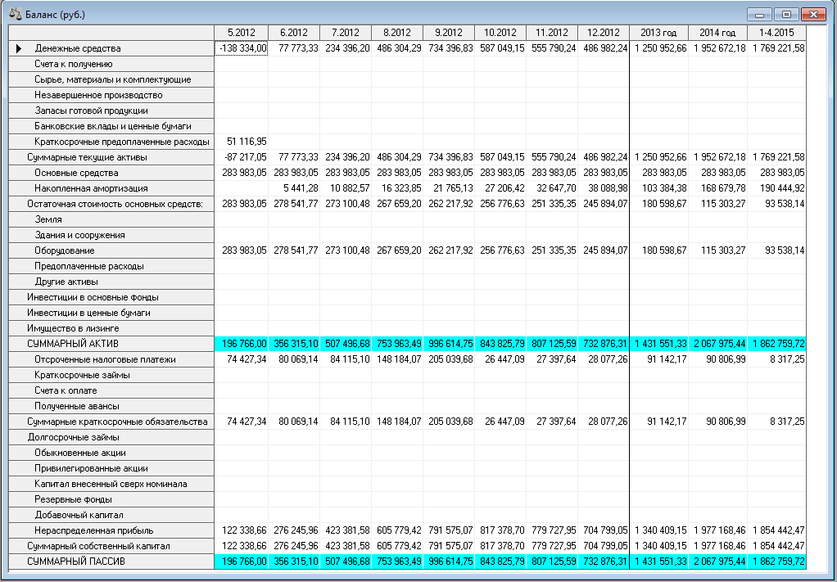This screenshot has height=582, width=837.
Task: Close the Баланс window
Action: click(x=813, y=15)
